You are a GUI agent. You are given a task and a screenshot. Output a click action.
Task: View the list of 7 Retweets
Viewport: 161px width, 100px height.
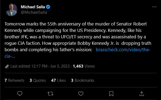[x=14, y=80]
